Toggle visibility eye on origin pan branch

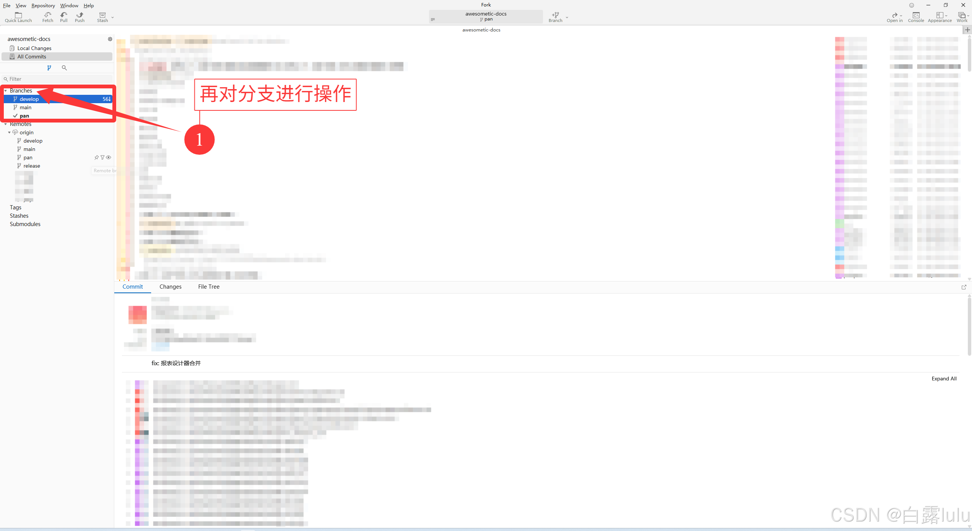click(109, 157)
